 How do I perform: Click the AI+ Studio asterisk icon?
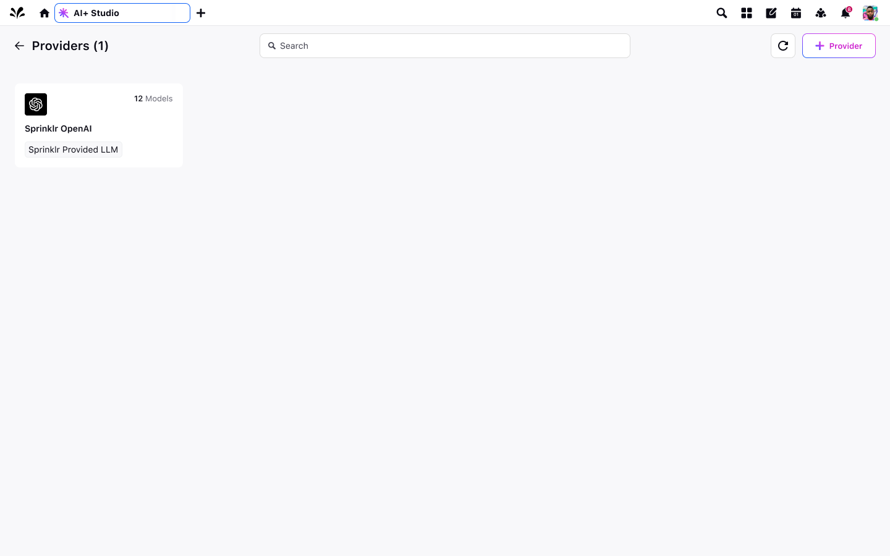point(64,13)
